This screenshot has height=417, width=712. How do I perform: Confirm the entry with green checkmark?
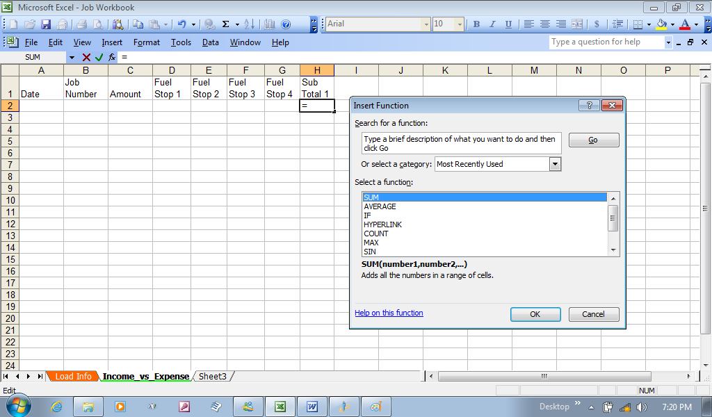pos(99,57)
